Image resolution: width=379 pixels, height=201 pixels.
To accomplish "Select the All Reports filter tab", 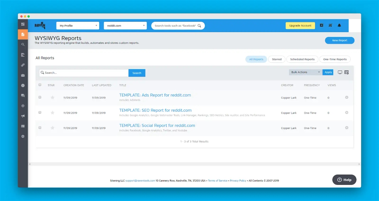I will [256, 59].
